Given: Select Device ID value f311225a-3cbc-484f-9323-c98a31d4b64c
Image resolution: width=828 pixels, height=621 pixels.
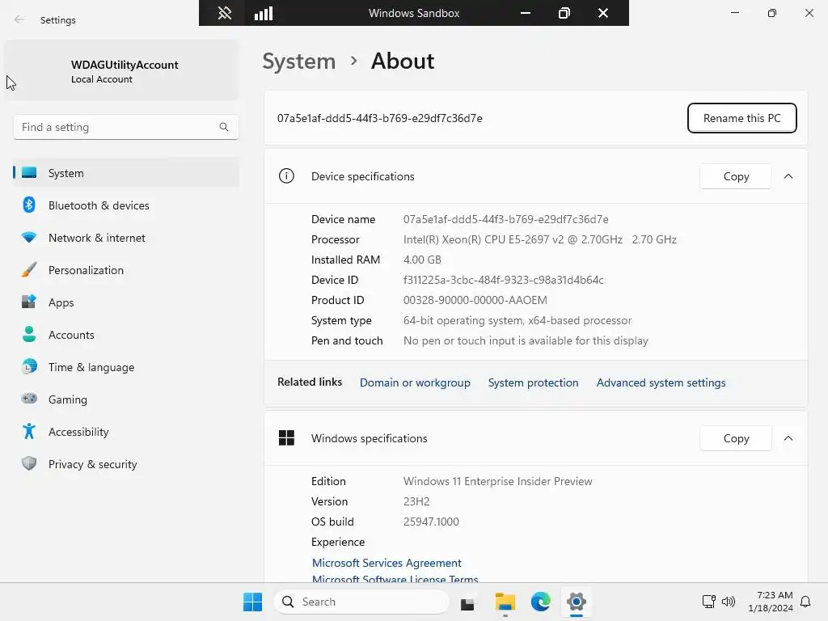Looking at the screenshot, I should [x=503, y=280].
